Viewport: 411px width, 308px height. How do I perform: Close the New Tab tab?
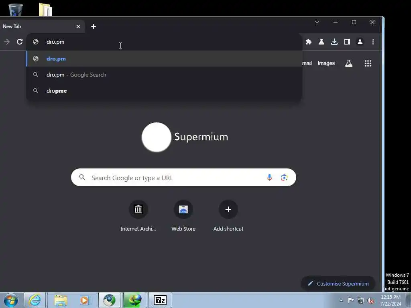click(x=78, y=26)
